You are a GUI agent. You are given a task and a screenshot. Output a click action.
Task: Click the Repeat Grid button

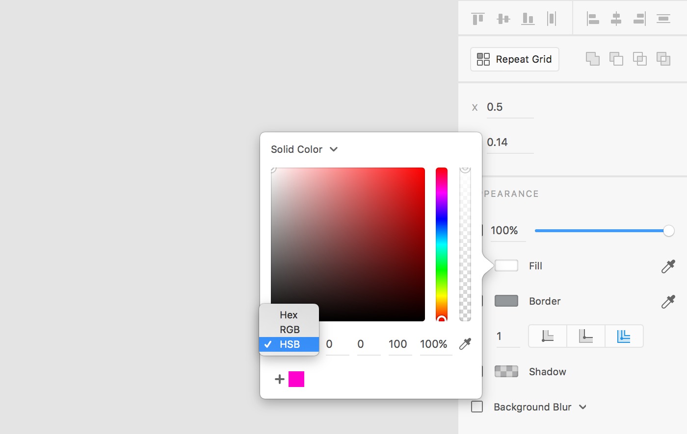tap(515, 59)
